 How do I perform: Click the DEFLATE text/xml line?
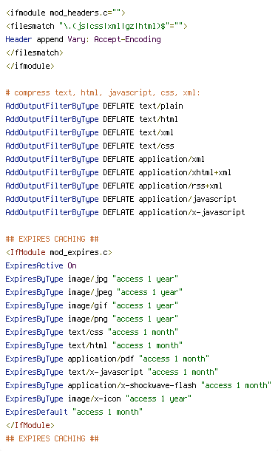coord(89,132)
